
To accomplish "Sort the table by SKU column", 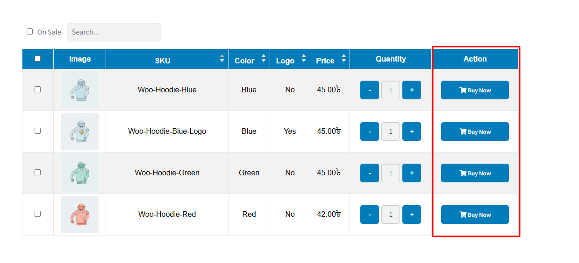I will tap(222, 59).
